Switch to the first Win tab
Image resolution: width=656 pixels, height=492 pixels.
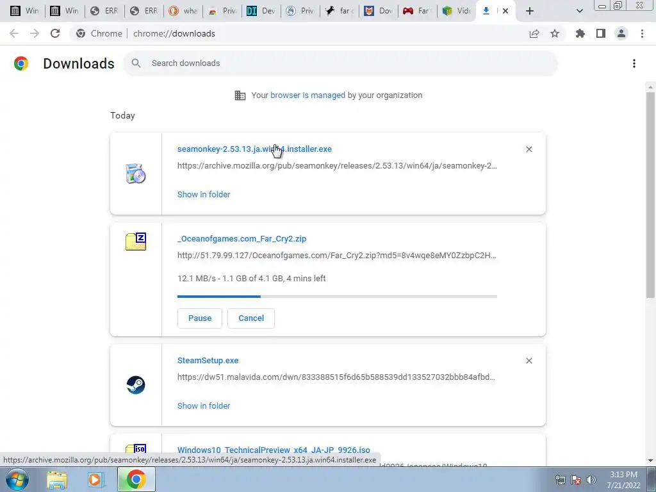tap(24, 11)
